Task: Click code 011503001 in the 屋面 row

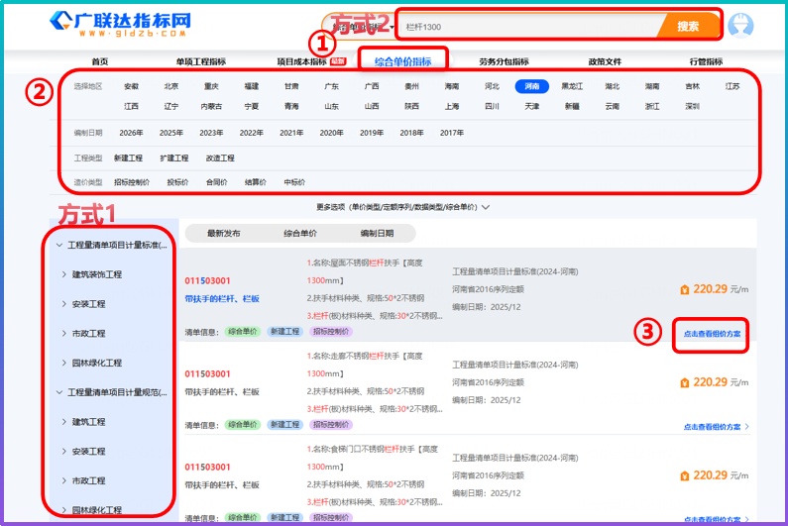Action: click(207, 281)
